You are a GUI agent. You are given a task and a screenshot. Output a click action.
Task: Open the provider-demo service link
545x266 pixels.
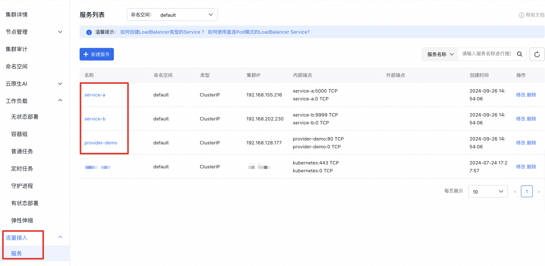tap(101, 143)
